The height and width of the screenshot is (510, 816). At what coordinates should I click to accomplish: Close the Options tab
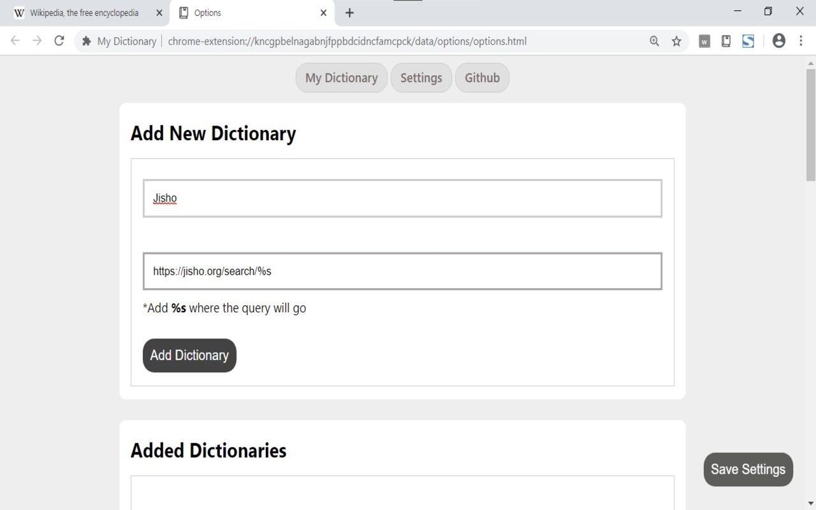tap(324, 13)
